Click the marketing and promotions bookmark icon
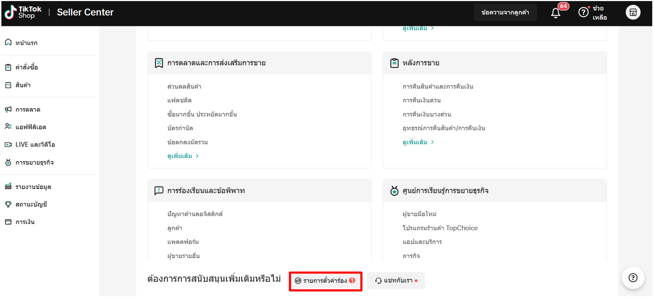Screen dimensions: 654x298 pyautogui.click(x=159, y=63)
